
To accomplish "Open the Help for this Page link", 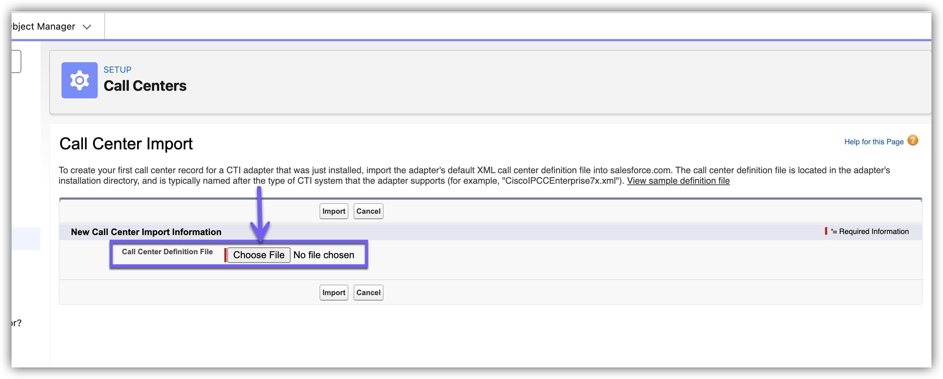I will 874,142.
